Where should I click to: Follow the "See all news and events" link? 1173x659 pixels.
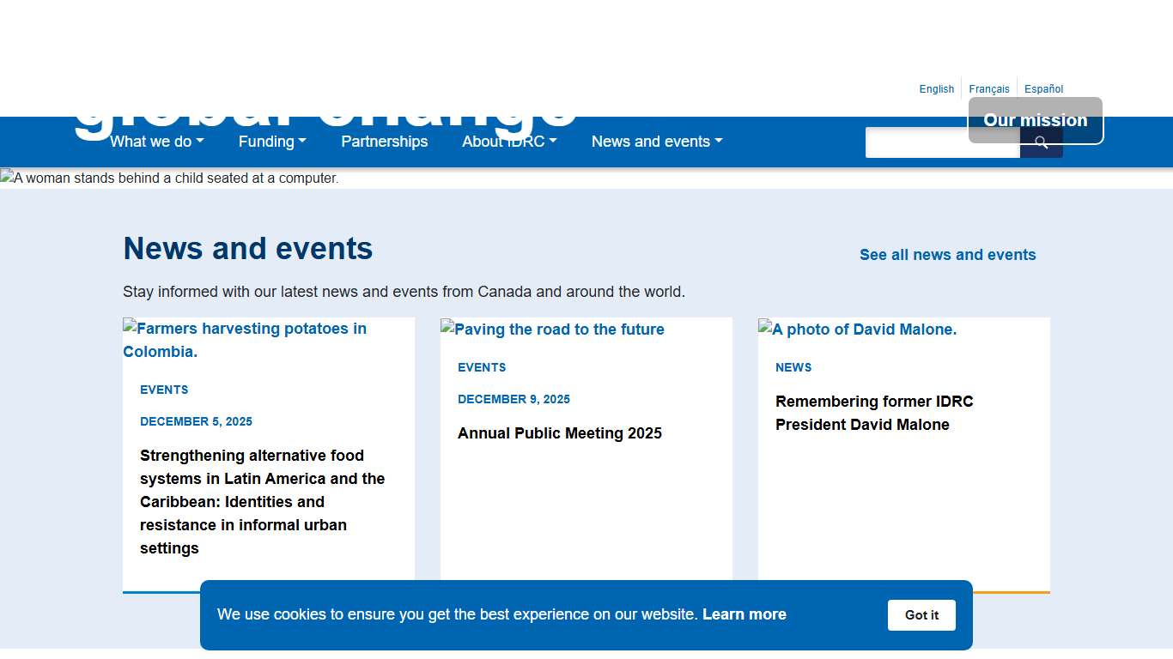[x=948, y=255]
